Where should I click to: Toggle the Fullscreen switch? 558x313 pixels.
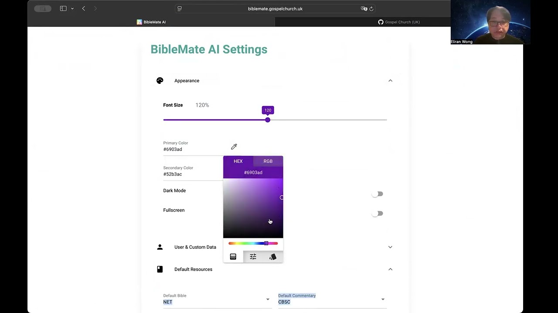click(x=378, y=213)
